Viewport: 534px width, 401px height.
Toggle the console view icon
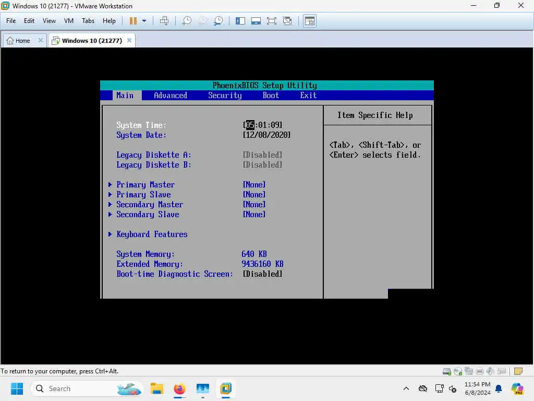coord(310,21)
